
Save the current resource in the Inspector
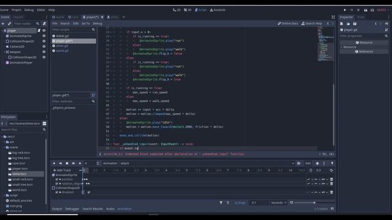pos(355,23)
